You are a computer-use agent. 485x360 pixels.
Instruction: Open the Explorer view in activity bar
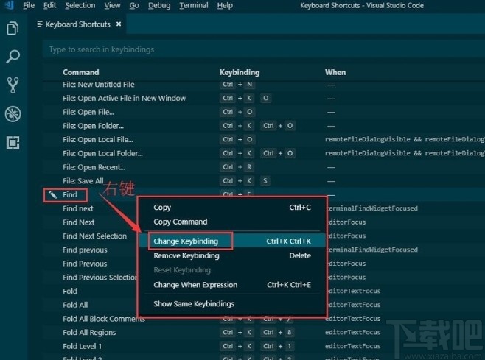[13, 28]
